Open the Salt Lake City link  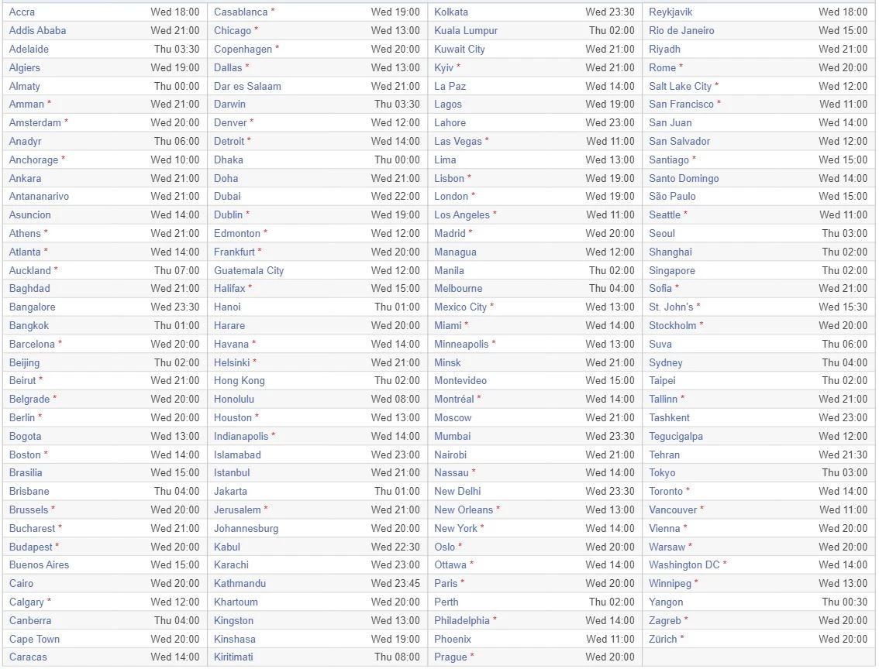(680, 86)
